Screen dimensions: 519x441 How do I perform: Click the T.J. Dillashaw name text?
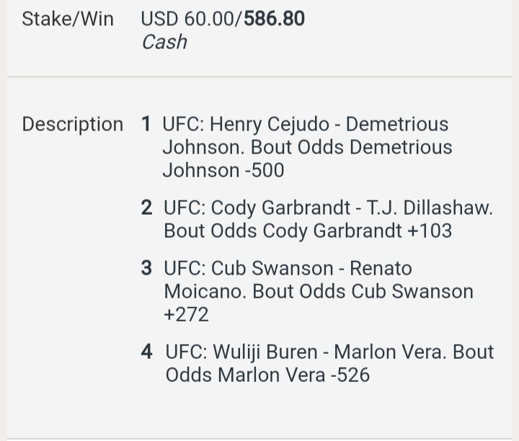pyautogui.click(x=430, y=208)
